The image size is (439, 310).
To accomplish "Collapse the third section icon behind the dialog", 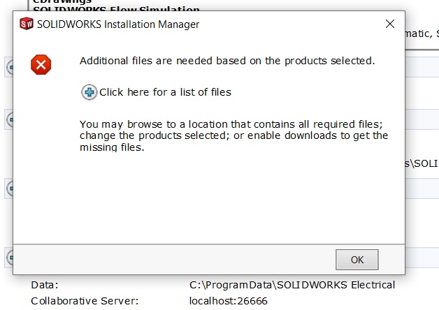I will pyautogui.click(x=10, y=189).
